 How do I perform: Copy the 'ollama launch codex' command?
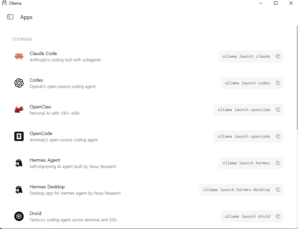tap(278, 83)
